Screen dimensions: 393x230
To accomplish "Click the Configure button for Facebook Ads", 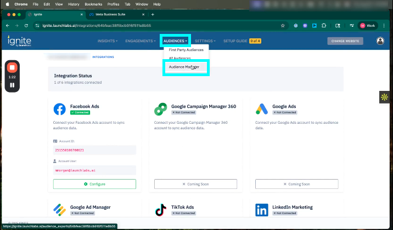I will coord(94,184).
